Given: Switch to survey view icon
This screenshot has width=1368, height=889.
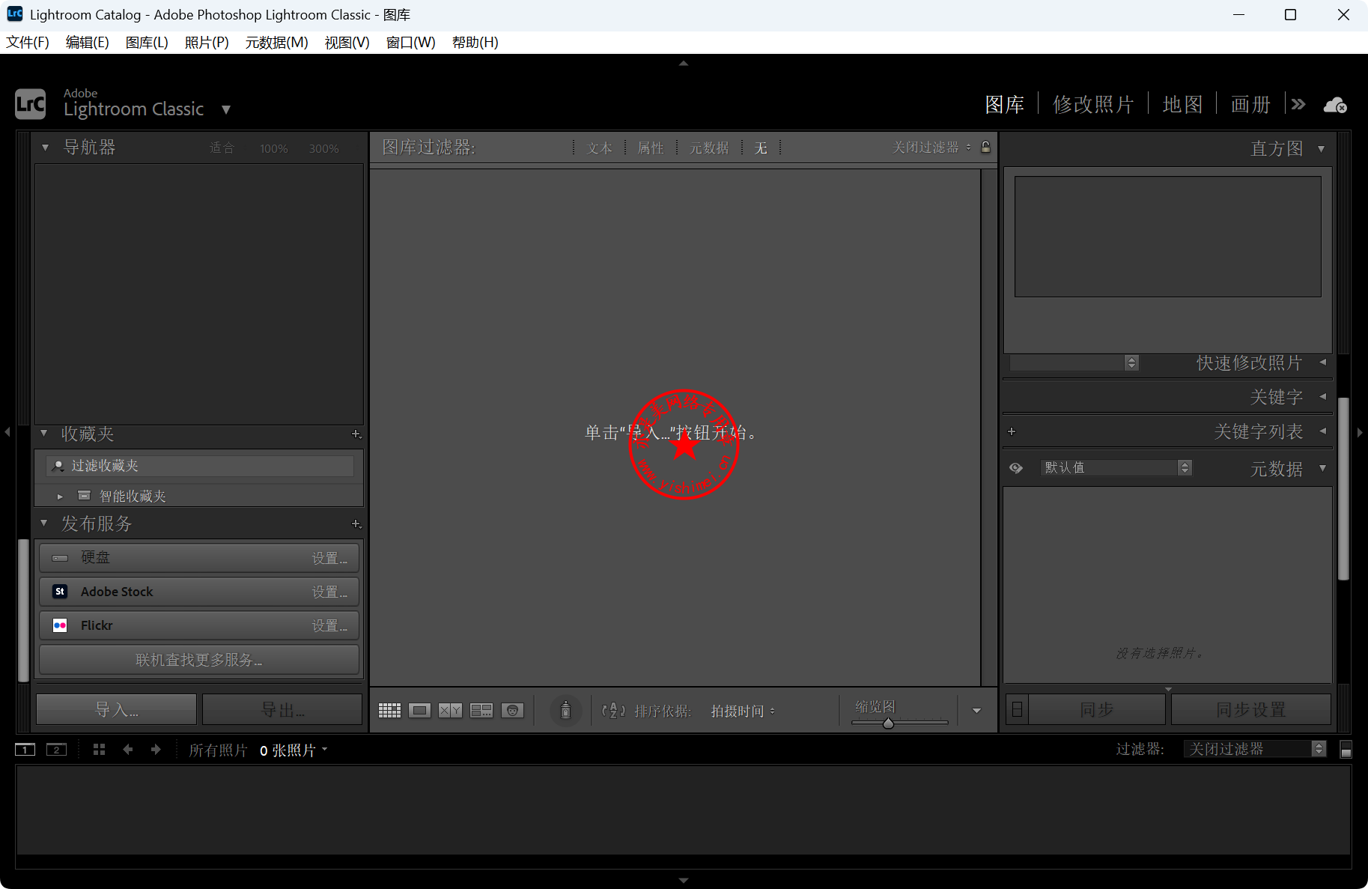Looking at the screenshot, I should [x=481, y=710].
